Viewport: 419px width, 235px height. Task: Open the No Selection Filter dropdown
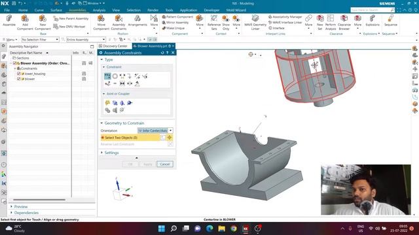(x=40, y=39)
